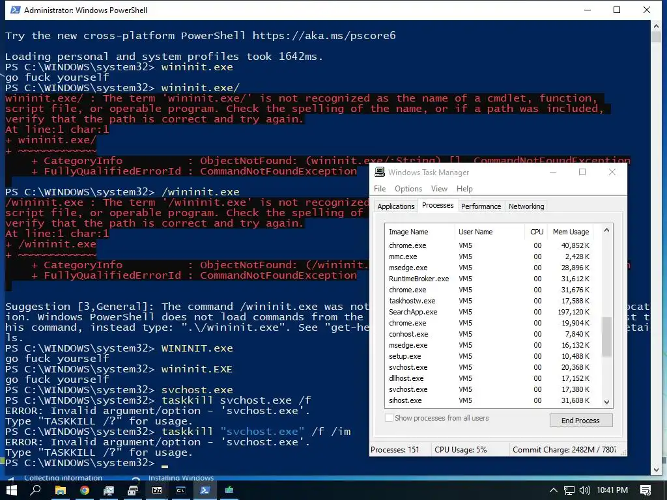
Task: Launch Google Chrome from the taskbar
Action: coord(85,490)
